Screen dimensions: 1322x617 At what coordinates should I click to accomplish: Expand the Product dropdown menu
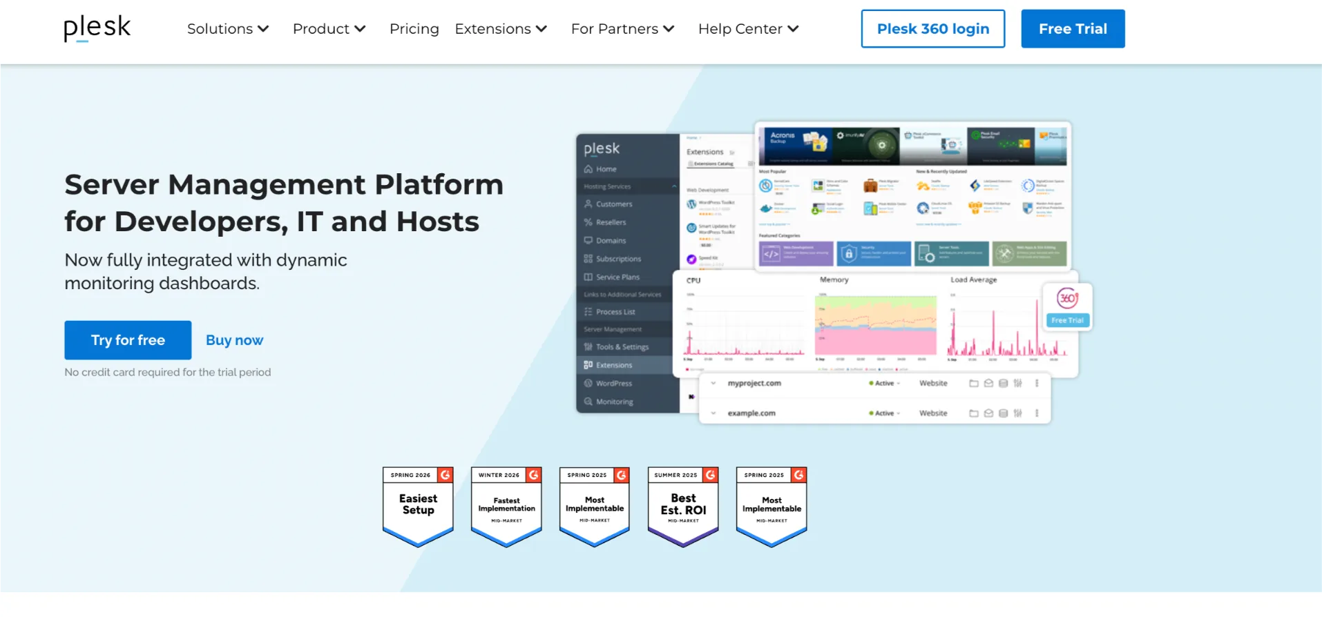tap(329, 29)
